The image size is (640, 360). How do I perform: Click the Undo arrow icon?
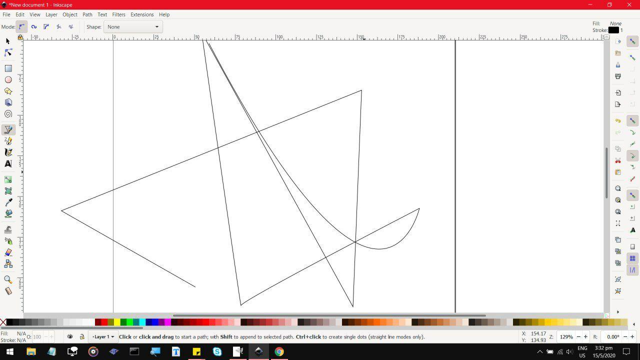(618, 120)
